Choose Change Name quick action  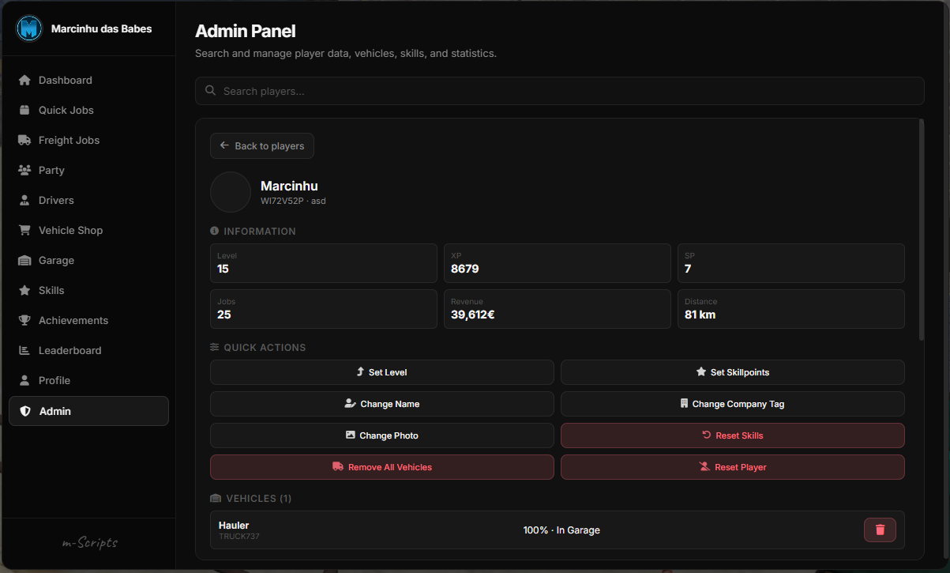[382, 404]
